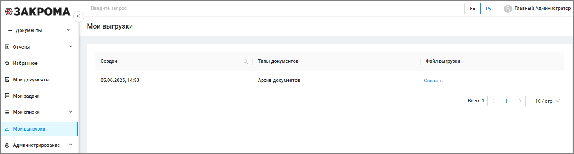Open the 10 / стр. page size dropdown
Image resolution: width=574 pixels, height=154 pixels.
(x=548, y=101)
